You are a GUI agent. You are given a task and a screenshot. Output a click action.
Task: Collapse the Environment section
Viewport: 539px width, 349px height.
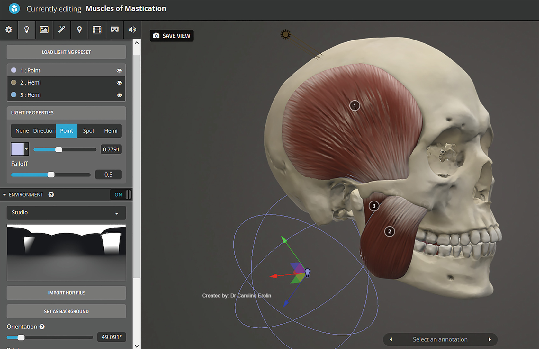(4, 195)
